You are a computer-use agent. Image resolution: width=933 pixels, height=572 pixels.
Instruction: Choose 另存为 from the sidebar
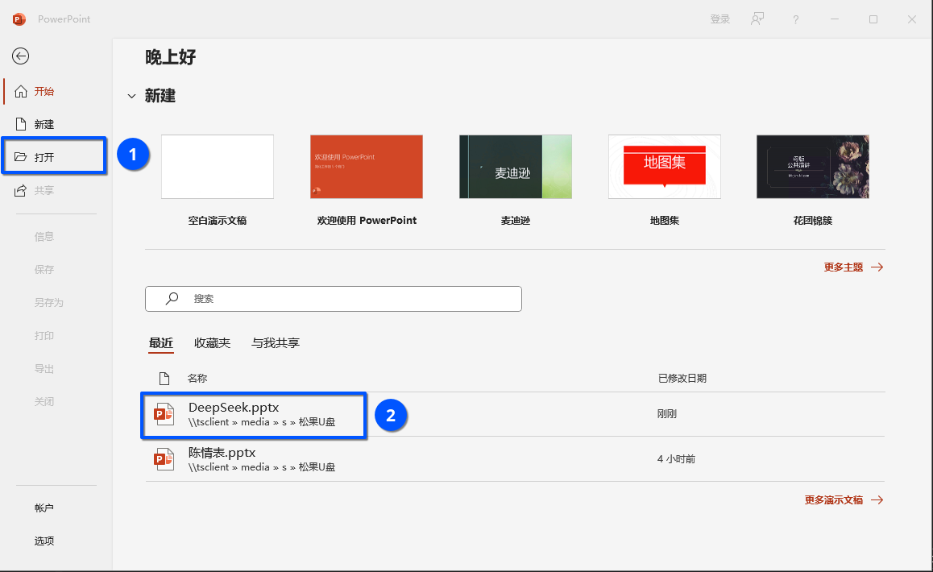(49, 303)
